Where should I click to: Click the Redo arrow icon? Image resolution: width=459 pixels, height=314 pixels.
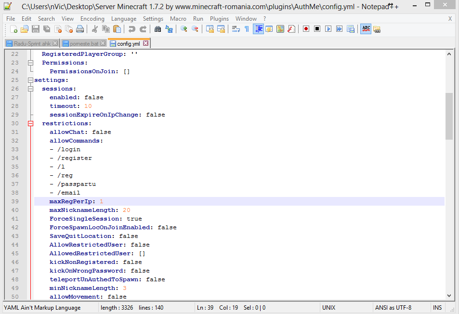[x=143, y=29]
